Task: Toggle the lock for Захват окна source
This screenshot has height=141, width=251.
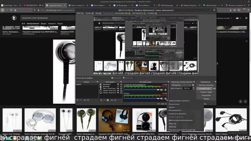Action: [121, 90]
